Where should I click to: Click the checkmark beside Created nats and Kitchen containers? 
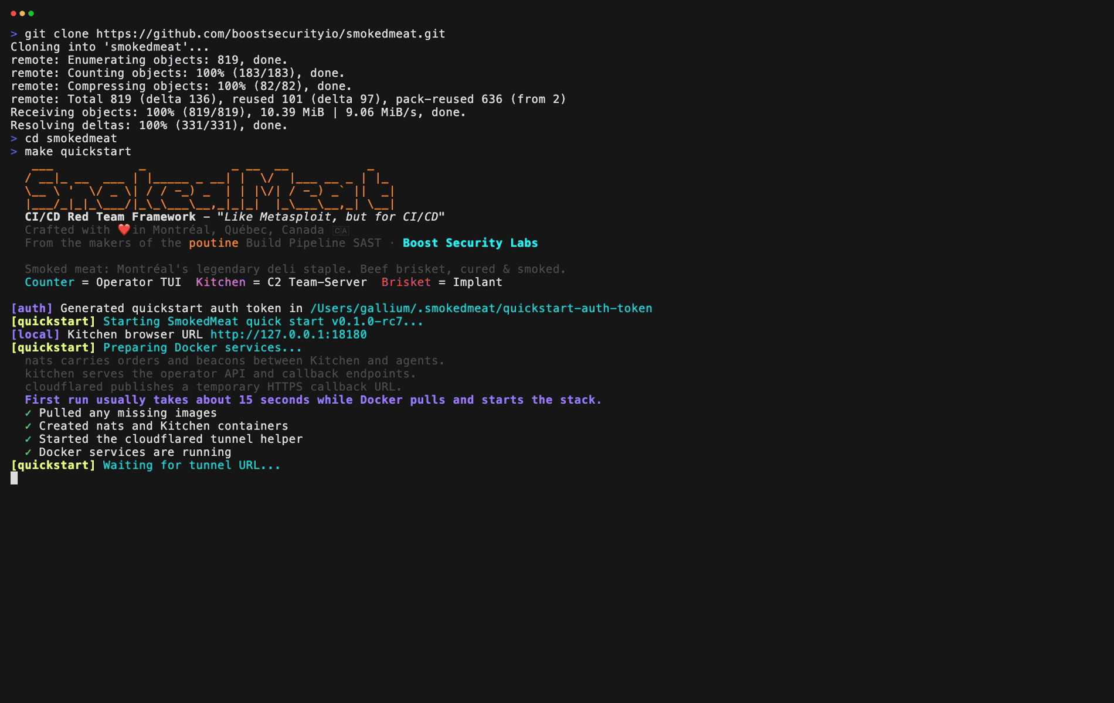28,426
